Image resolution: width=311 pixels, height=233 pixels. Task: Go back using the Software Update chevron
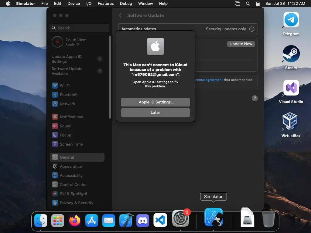click(x=120, y=15)
